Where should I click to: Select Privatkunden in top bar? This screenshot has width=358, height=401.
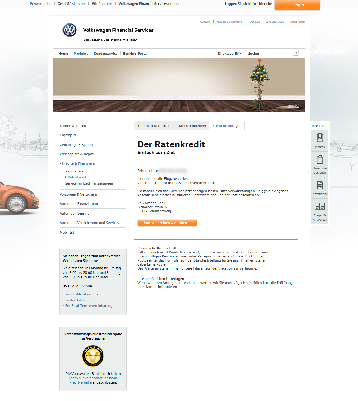pyautogui.click(x=41, y=4)
